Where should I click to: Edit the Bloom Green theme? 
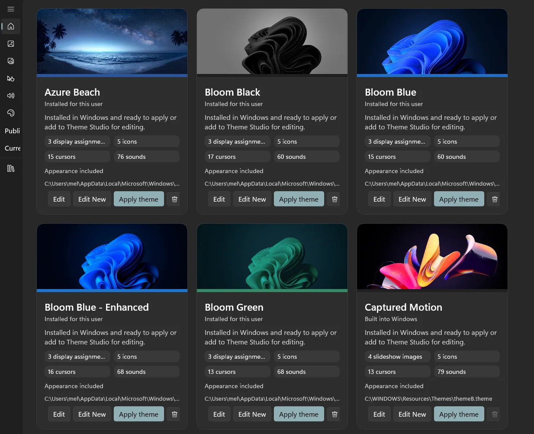click(219, 414)
